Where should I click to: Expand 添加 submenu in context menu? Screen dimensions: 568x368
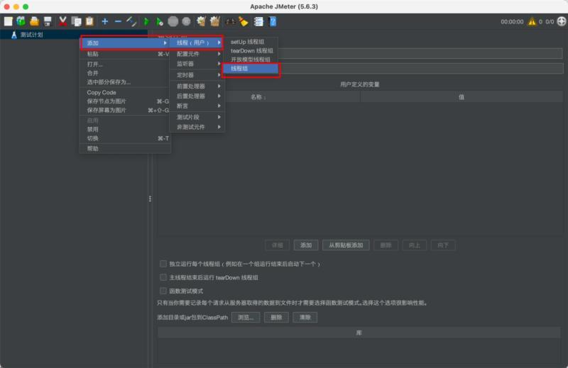pos(125,43)
